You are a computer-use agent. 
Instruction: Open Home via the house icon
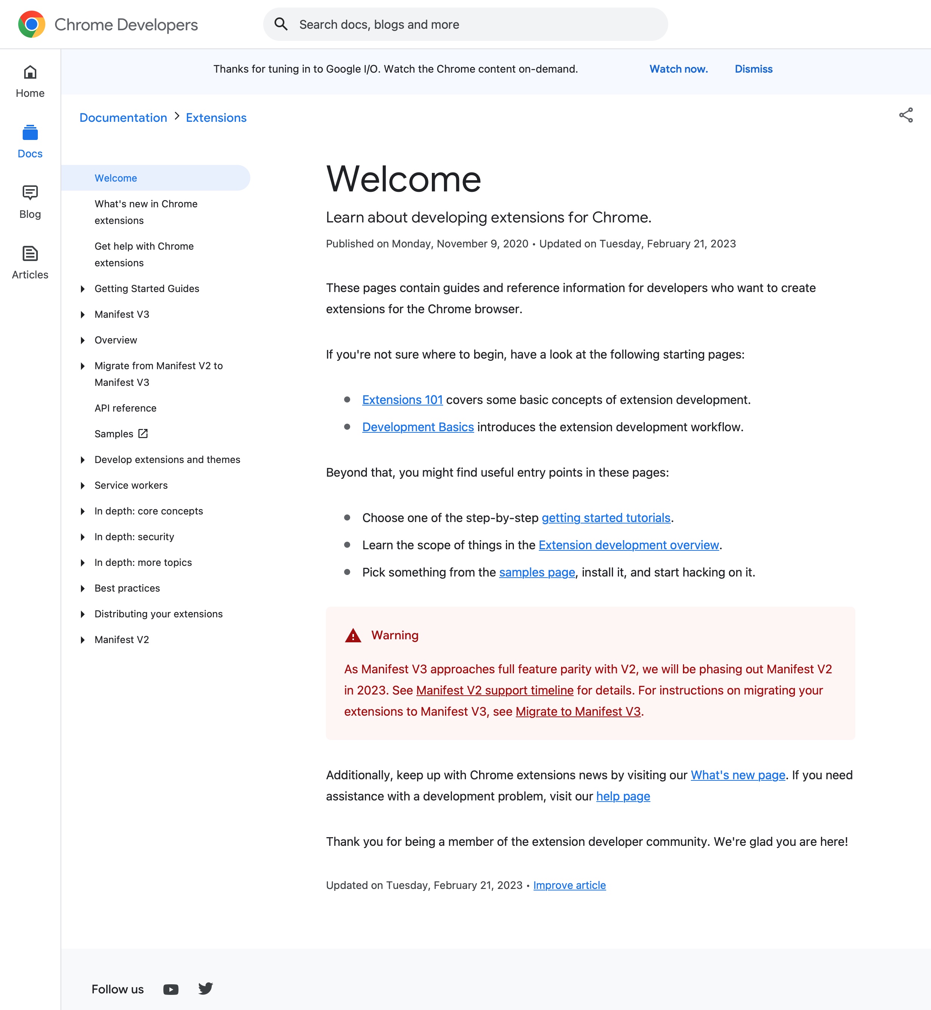point(30,73)
